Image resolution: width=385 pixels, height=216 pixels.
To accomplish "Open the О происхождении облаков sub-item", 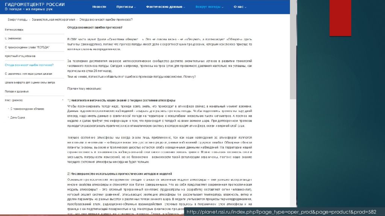I will point(27,109).
